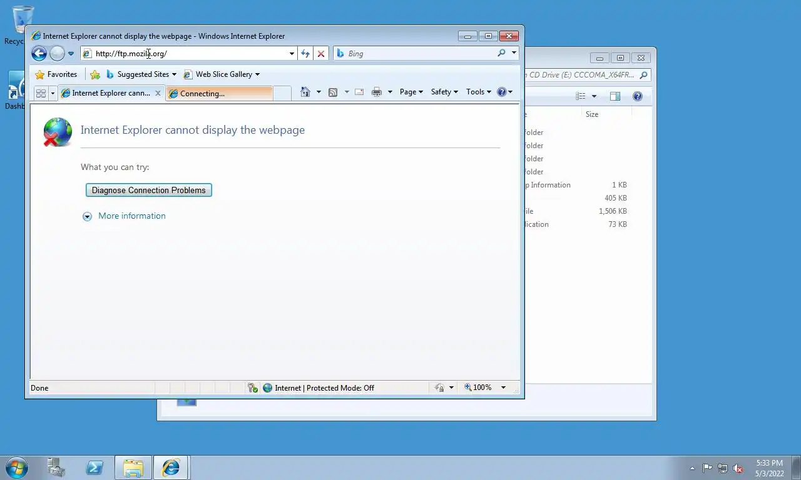Click the Read Mail envelope icon
The image size is (801, 480).
point(359,92)
